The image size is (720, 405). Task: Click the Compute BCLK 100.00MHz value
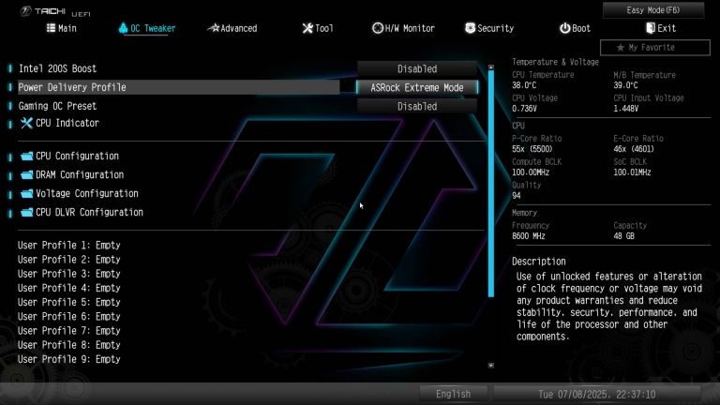531,172
